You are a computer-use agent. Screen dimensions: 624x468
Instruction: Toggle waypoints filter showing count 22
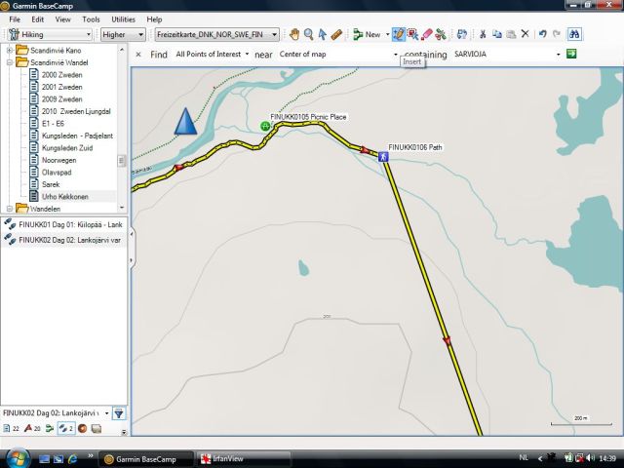tap(13, 428)
